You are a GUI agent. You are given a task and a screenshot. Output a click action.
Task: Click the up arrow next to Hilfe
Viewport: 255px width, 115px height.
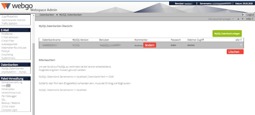point(238,19)
